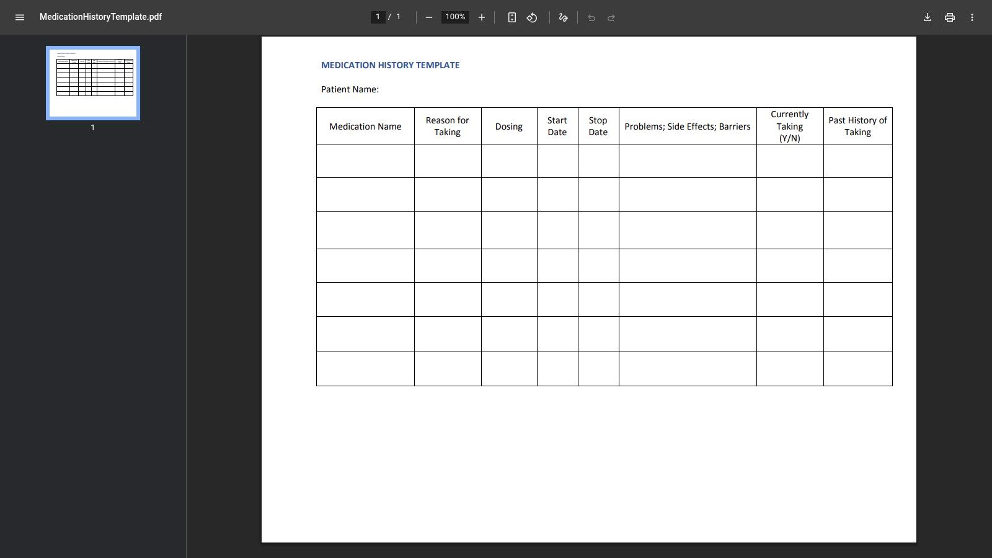Rotate the page counterclockwise
This screenshot has height=558, width=992.
(531, 17)
